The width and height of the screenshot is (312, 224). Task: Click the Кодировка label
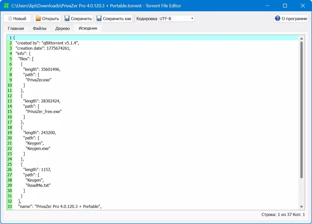(x=147, y=18)
